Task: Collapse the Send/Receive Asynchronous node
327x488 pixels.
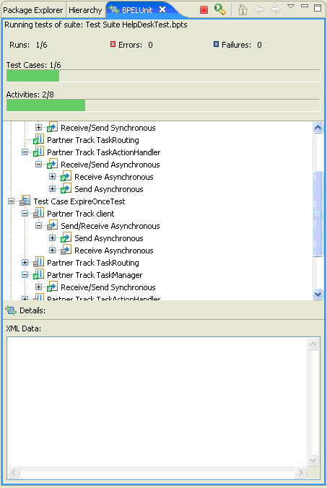Action: pos(38,226)
